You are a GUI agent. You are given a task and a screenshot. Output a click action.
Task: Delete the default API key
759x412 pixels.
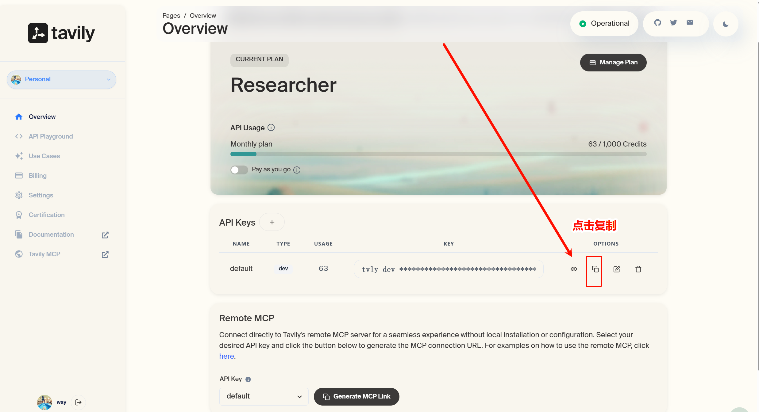(x=638, y=269)
